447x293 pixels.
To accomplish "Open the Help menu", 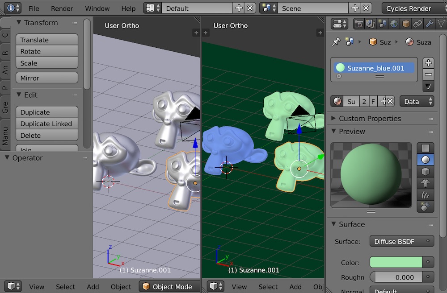I will tap(128, 8).
